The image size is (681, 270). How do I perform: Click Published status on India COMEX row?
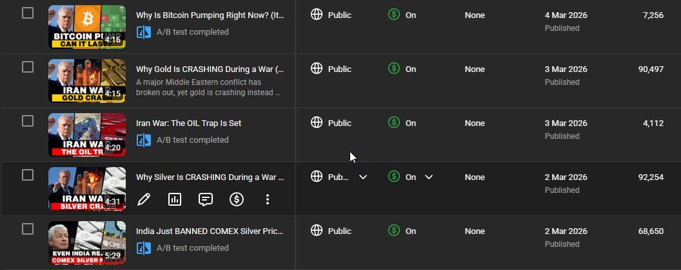[x=562, y=244]
